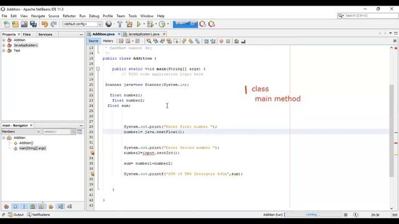Click the memory usage bar in toolbar

point(185,24)
